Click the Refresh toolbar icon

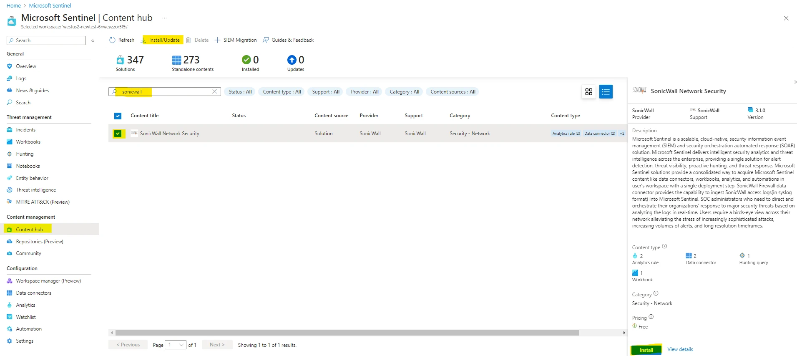coord(112,40)
